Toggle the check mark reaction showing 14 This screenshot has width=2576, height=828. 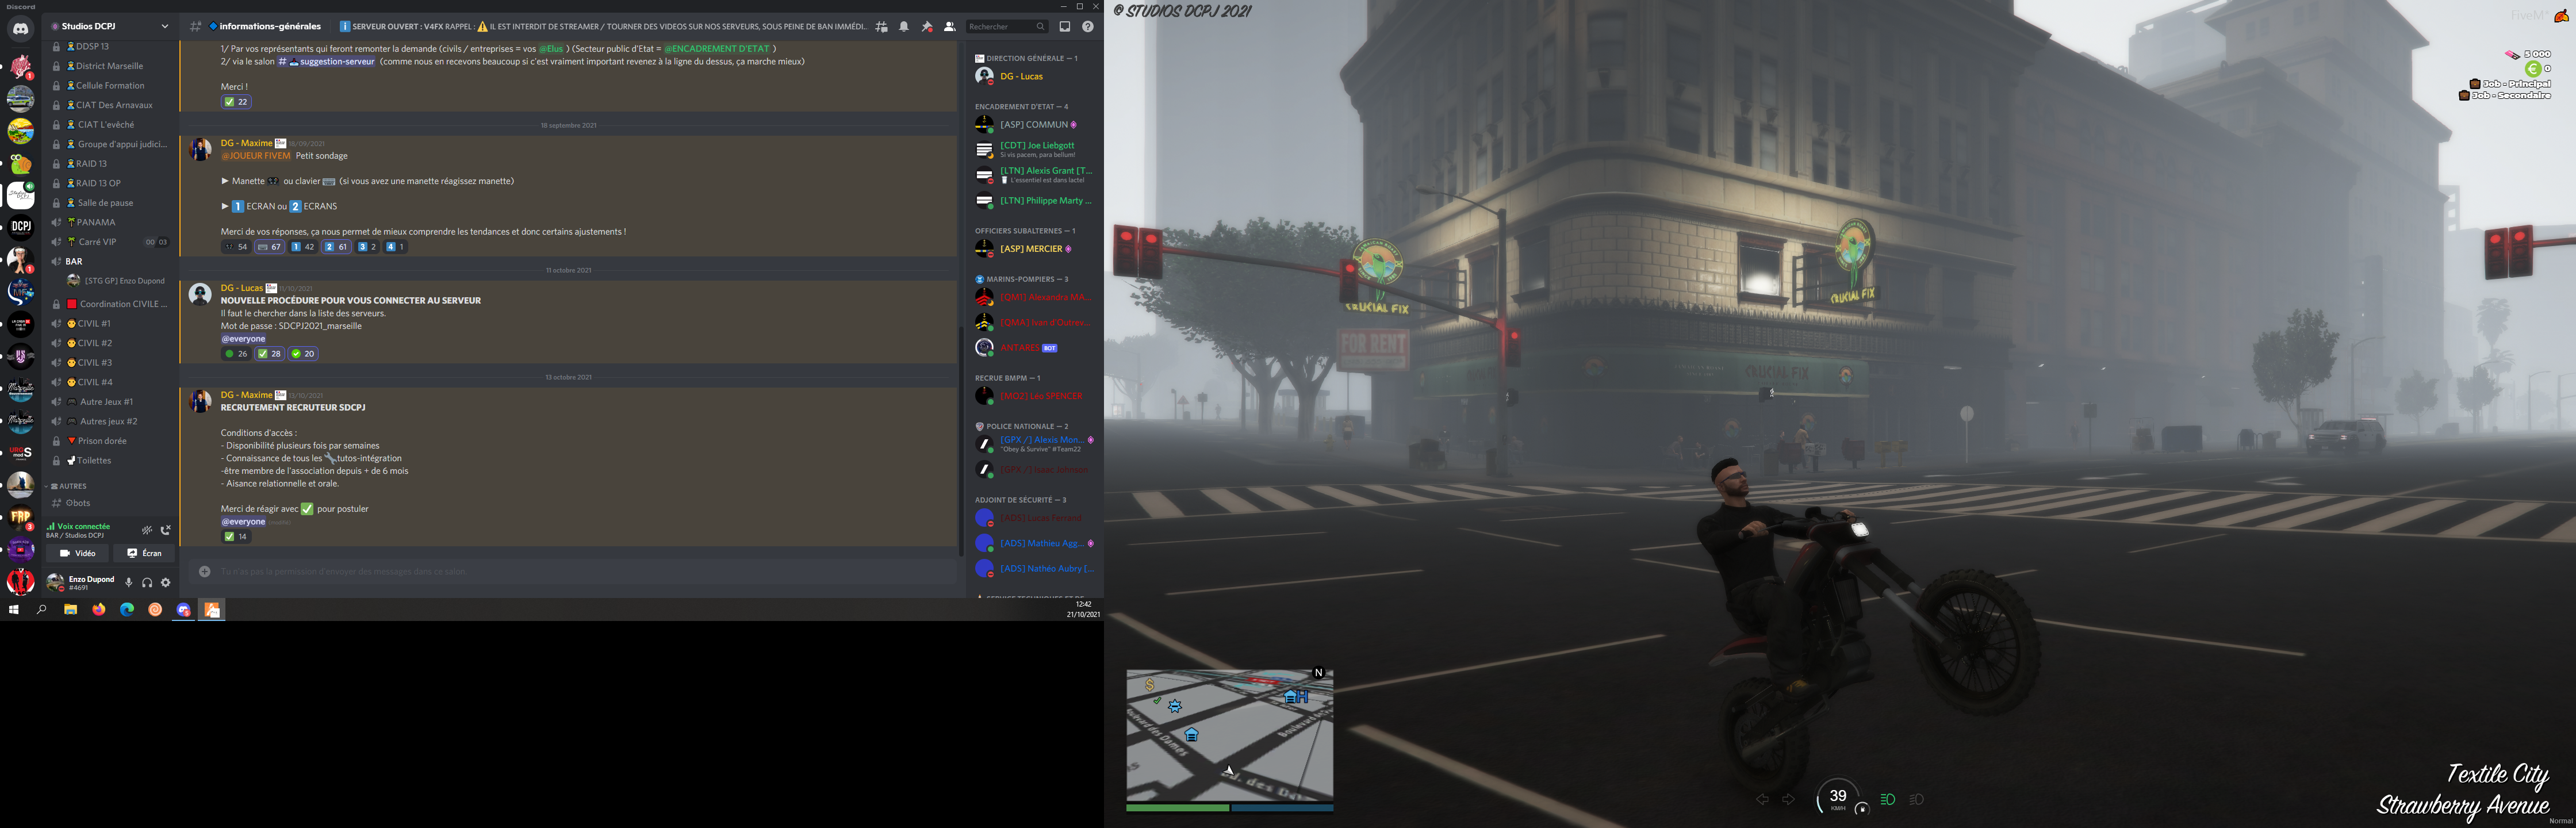tap(236, 537)
